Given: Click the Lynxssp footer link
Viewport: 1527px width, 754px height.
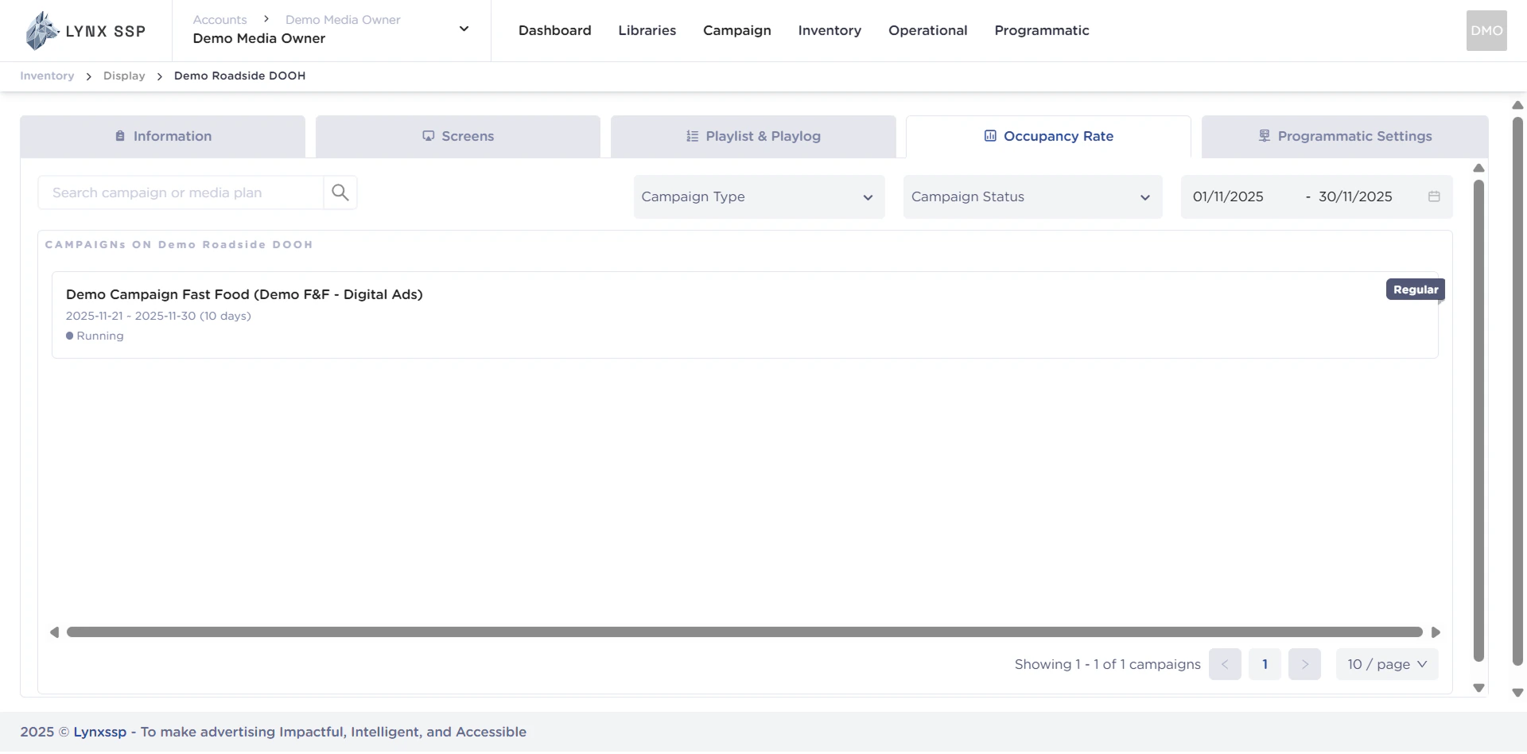Looking at the screenshot, I should click(x=100, y=732).
